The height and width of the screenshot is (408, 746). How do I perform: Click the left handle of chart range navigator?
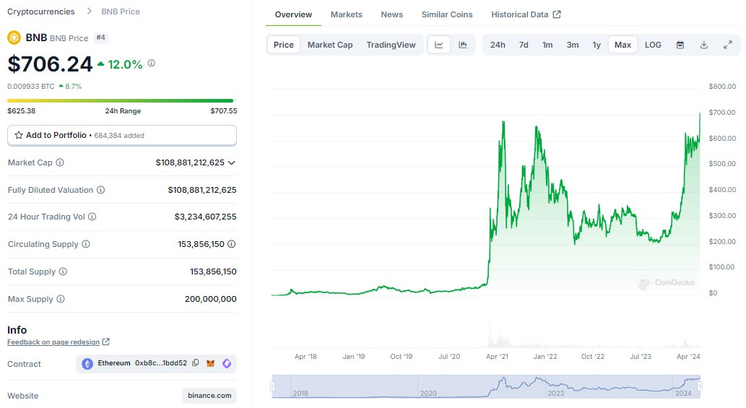[272, 386]
